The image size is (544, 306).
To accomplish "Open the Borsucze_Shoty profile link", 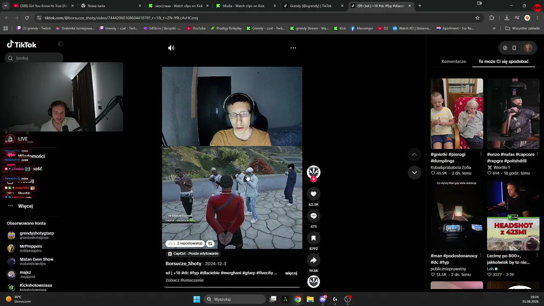I will (x=184, y=263).
